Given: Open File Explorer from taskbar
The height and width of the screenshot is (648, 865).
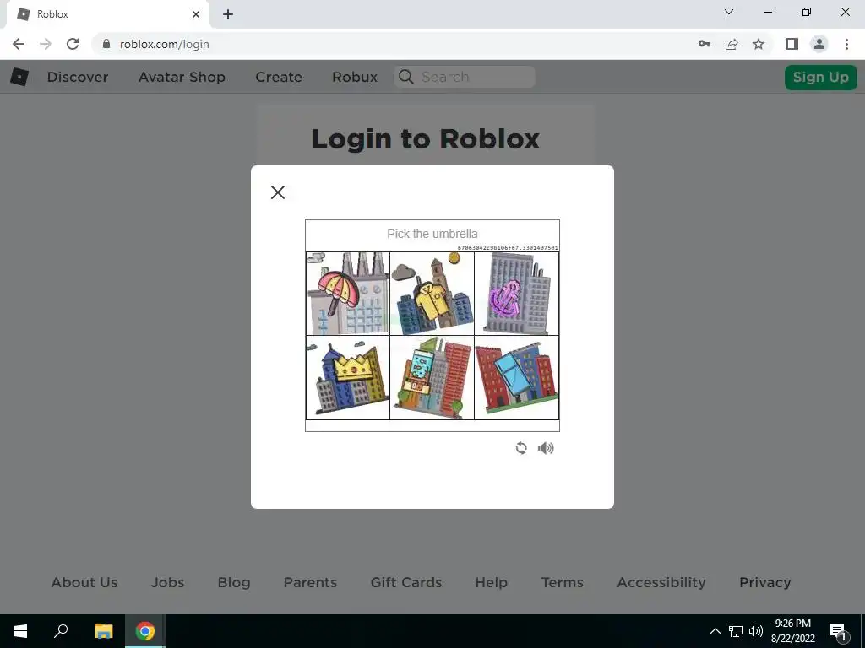Looking at the screenshot, I should pyautogui.click(x=103, y=631).
